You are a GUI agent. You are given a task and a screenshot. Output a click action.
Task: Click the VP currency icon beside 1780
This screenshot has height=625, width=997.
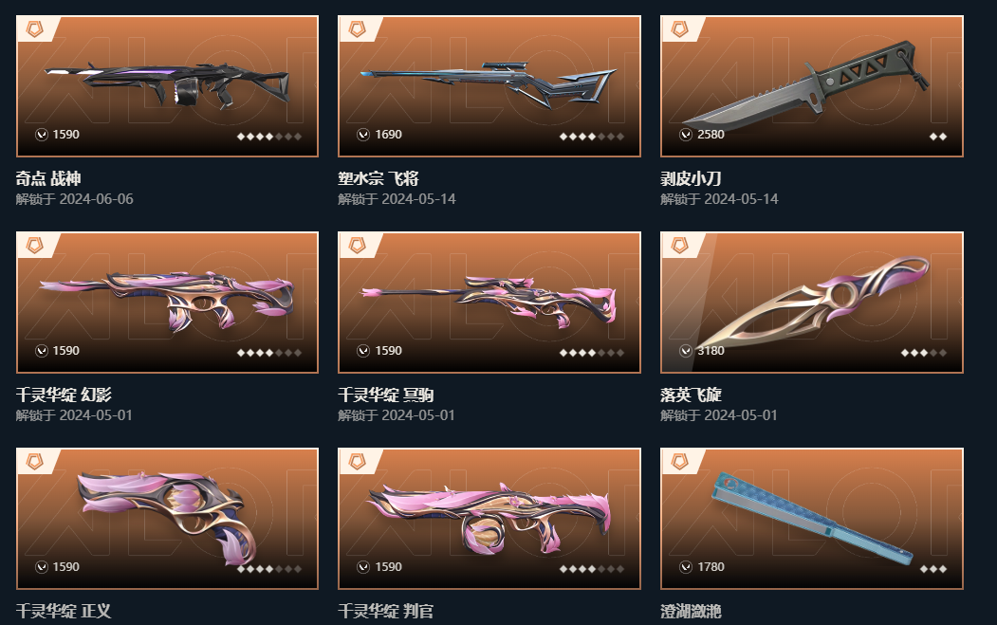pyautogui.click(x=686, y=567)
